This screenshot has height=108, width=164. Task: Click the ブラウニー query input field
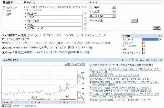coord(55,17)
